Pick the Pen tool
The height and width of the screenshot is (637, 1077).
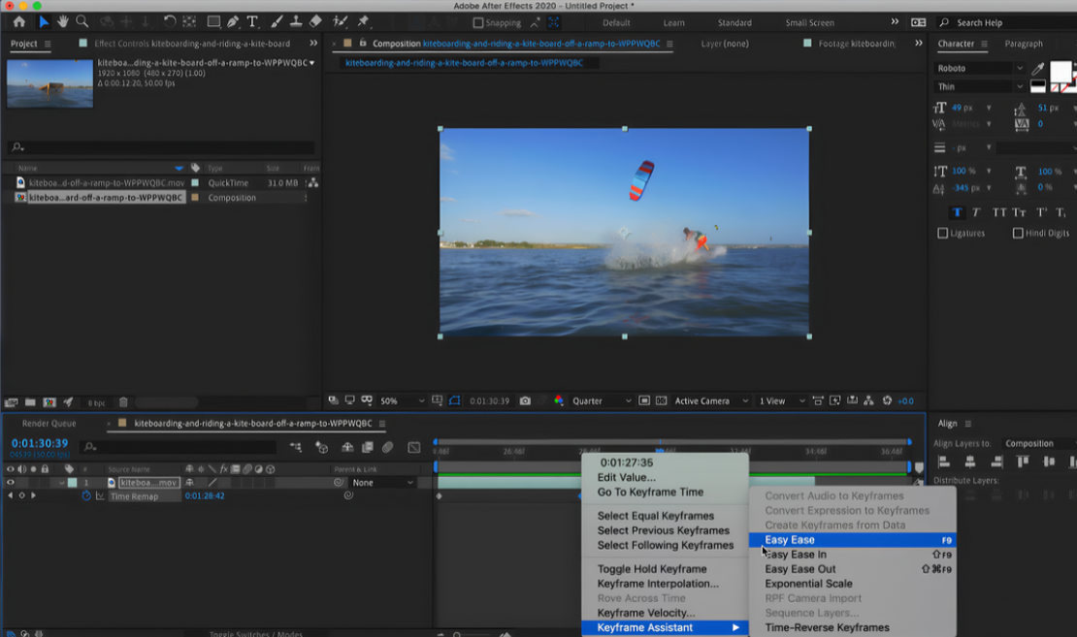[x=233, y=21]
